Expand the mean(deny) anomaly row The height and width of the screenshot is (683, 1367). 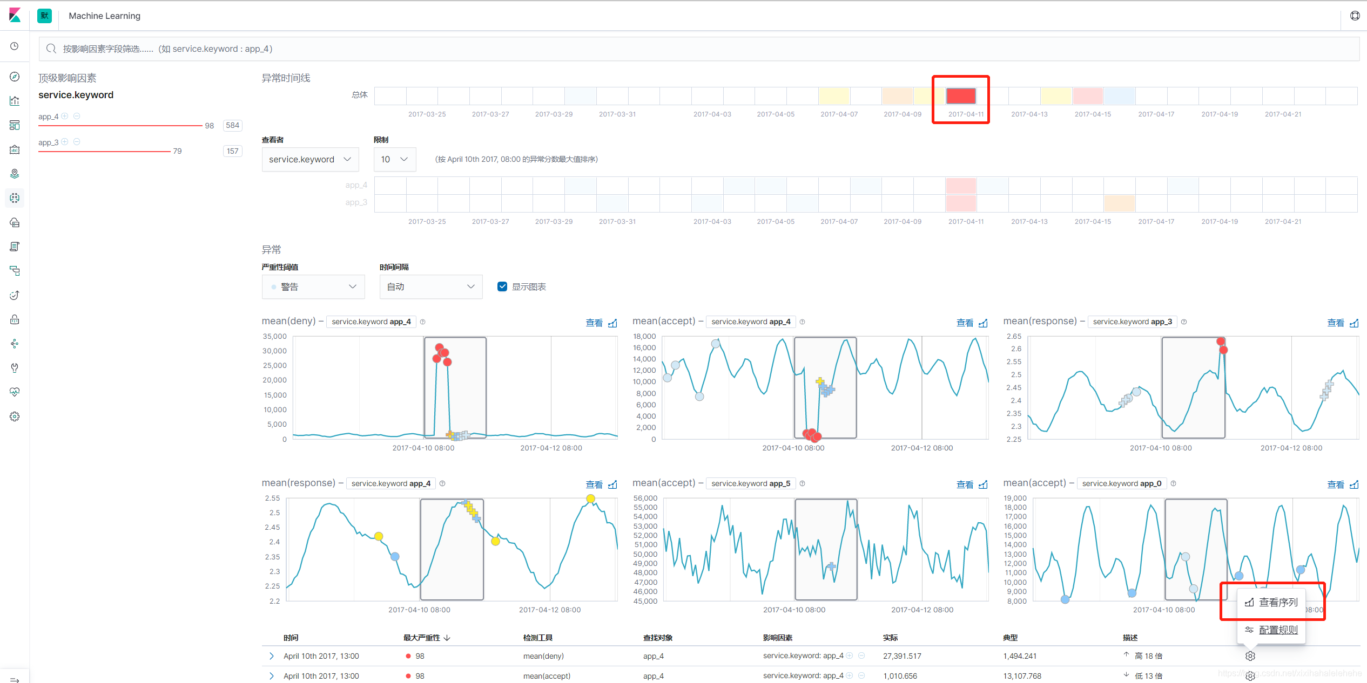(x=271, y=656)
